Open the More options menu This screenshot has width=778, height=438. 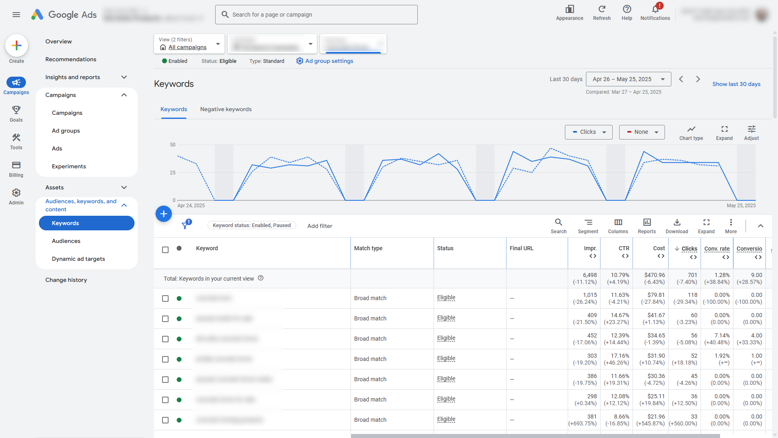(x=731, y=226)
